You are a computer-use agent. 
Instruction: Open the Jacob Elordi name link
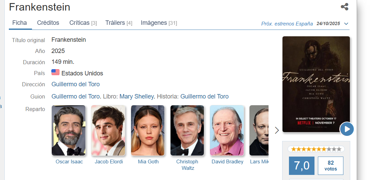109,162
